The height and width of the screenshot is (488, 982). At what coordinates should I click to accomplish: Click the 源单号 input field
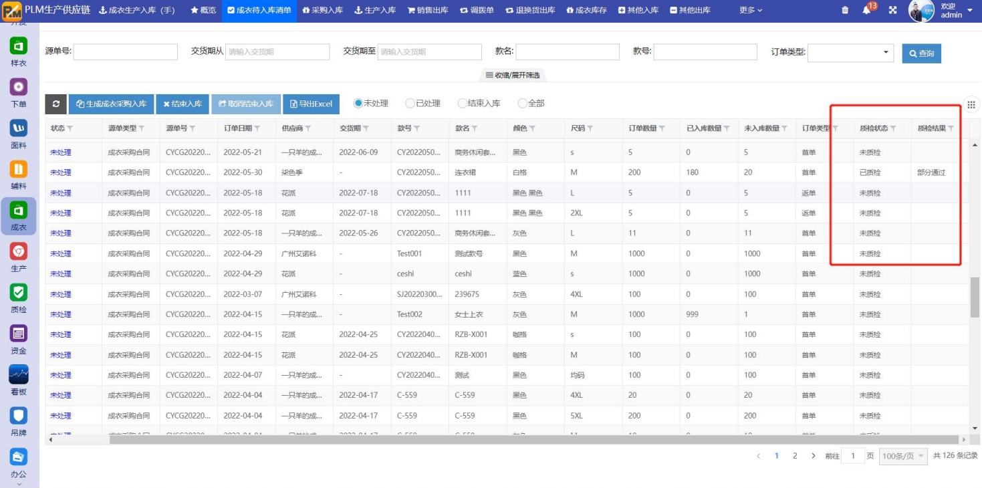pos(126,52)
